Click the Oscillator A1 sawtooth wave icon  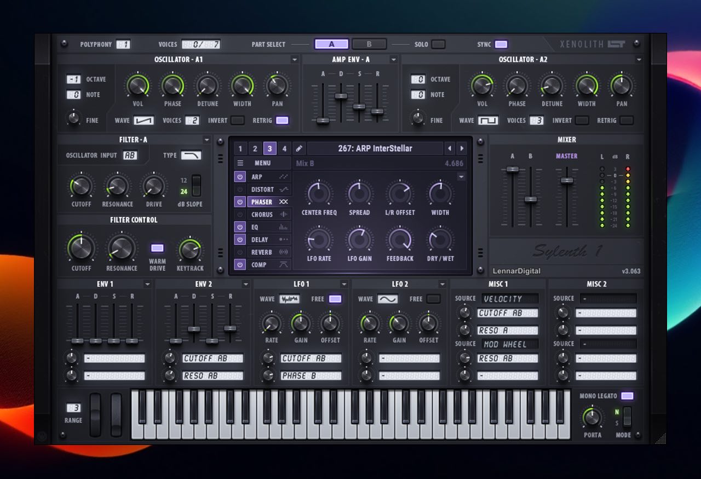pyautogui.click(x=143, y=120)
